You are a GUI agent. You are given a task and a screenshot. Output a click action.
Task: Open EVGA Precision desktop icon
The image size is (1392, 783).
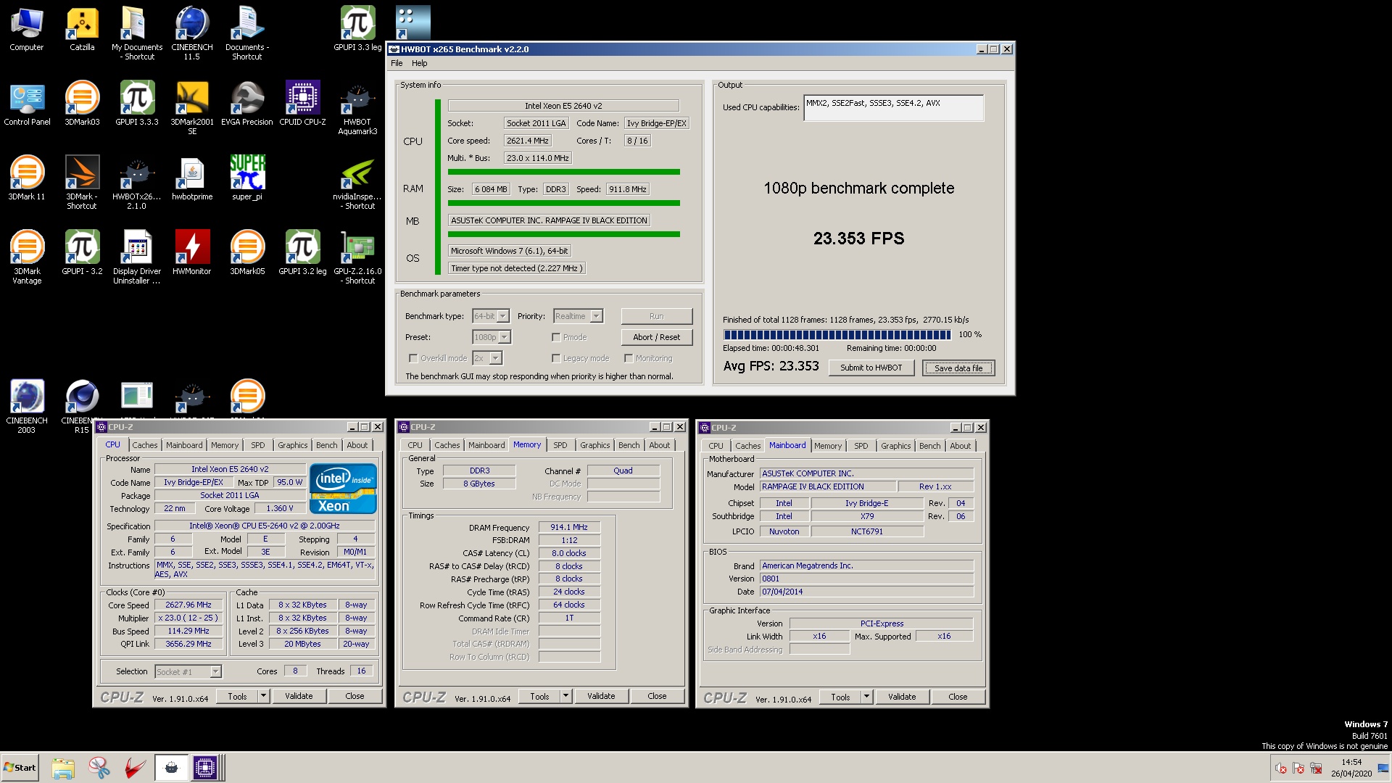click(247, 103)
